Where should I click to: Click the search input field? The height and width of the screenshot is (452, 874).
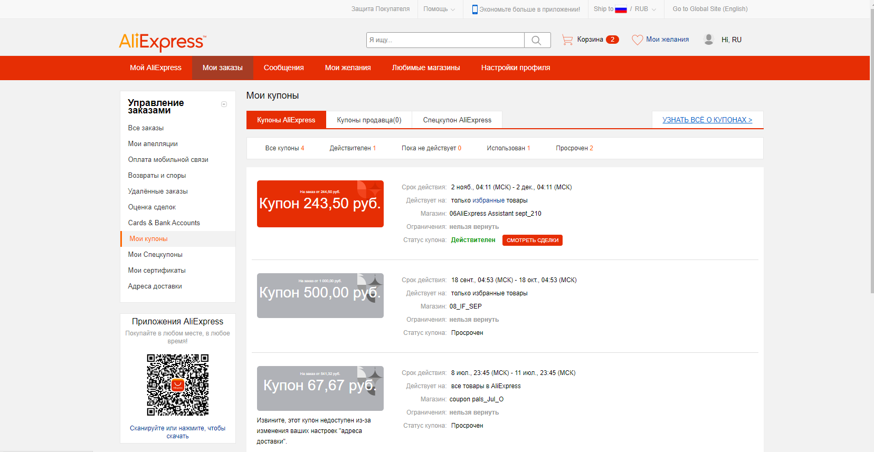coord(445,40)
